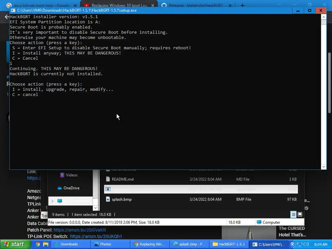Screen dimensions: 332x249
Task: Open The CURSED Hotel video thumbnail
Action: pos(249,232)
